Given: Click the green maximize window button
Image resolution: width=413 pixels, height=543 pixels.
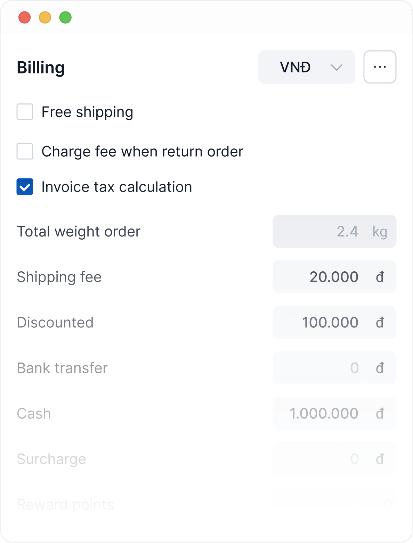Looking at the screenshot, I should coord(65,17).
